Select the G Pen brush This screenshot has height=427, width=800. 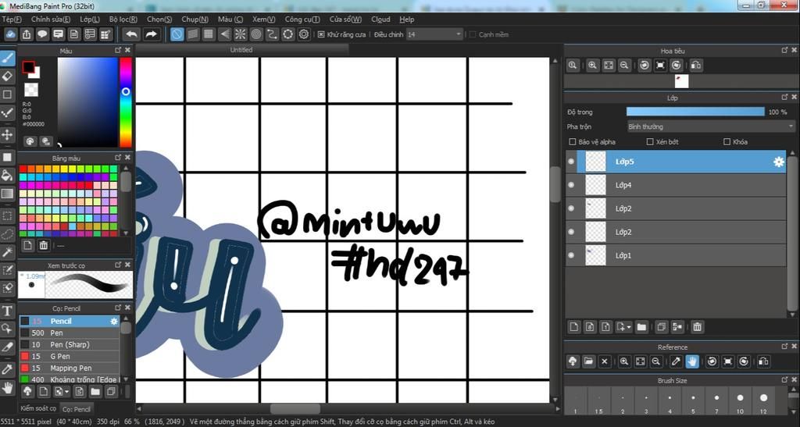[x=70, y=356]
